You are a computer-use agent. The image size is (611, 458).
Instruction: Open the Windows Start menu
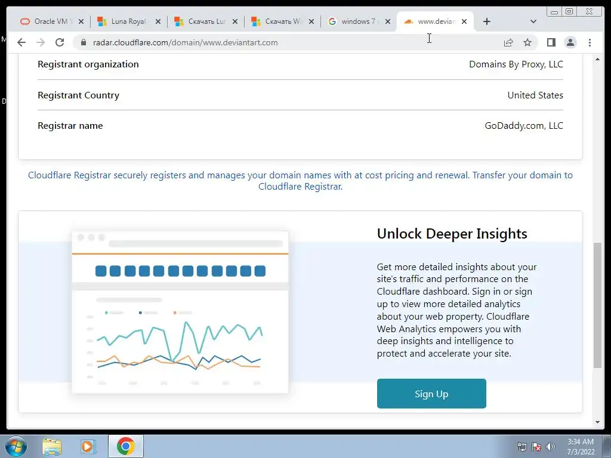click(x=16, y=446)
